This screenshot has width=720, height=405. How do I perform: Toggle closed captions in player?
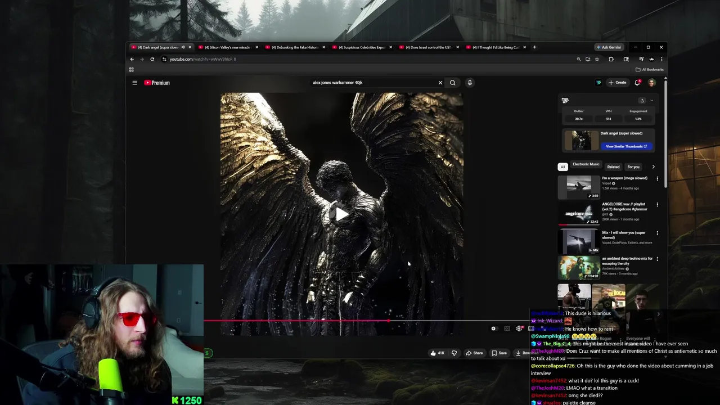click(x=507, y=328)
